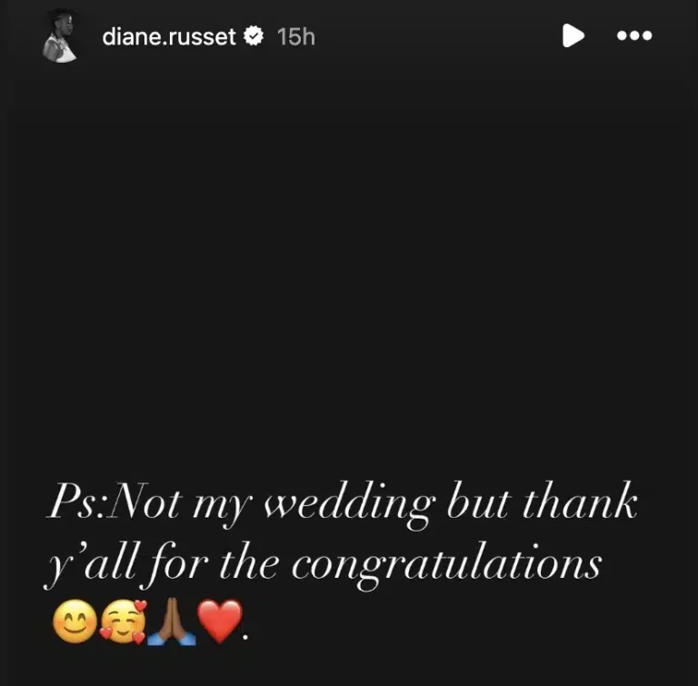Click the word "the" before congratulations
The height and width of the screenshot is (686, 698).
click(249, 561)
